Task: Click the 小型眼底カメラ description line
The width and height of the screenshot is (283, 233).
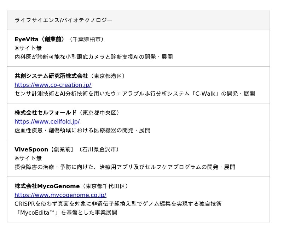Action: [x=93, y=57]
